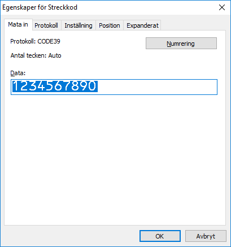
Task: Click the Auto character count value
Action: coord(55,55)
